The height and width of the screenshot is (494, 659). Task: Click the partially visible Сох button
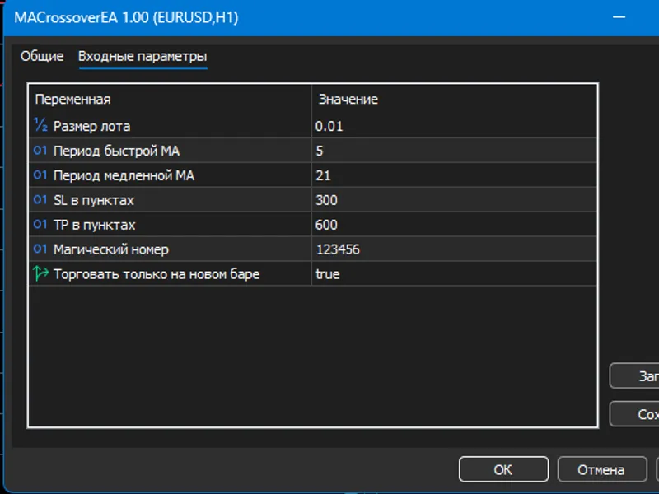point(634,414)
